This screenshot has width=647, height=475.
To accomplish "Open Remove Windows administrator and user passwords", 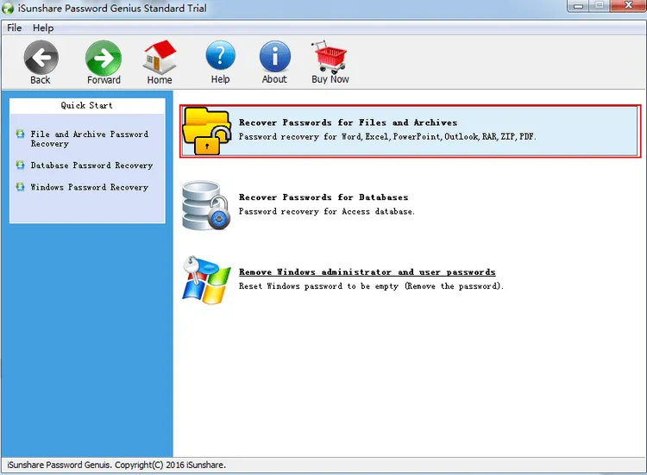I will 367,272.
